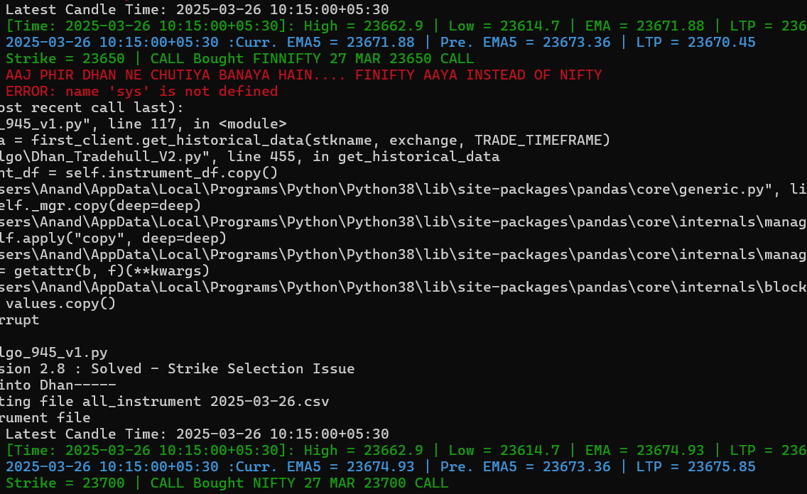
Task: Click the 'rrupt' line below values.copy()
Action: 20,320
